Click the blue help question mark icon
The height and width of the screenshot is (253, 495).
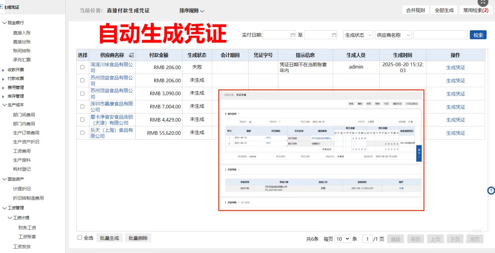[492, 191]
